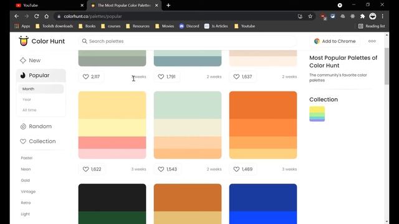Focus the Search palettes field

tap(188, 41)
